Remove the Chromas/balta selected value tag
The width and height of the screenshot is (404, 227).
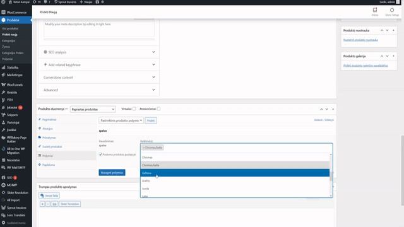click(143, 148)
